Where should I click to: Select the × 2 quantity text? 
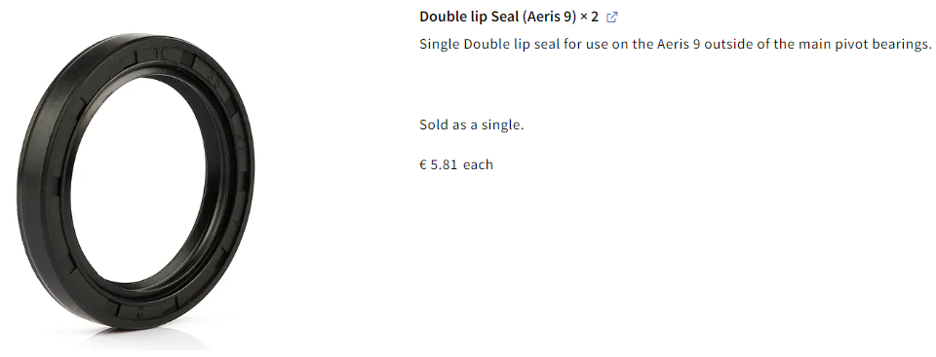click(x=589, y=17)
